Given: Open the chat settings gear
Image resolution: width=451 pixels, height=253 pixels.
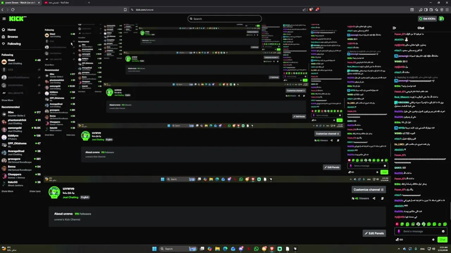Looking at the screenshot, I should [433, 240].
